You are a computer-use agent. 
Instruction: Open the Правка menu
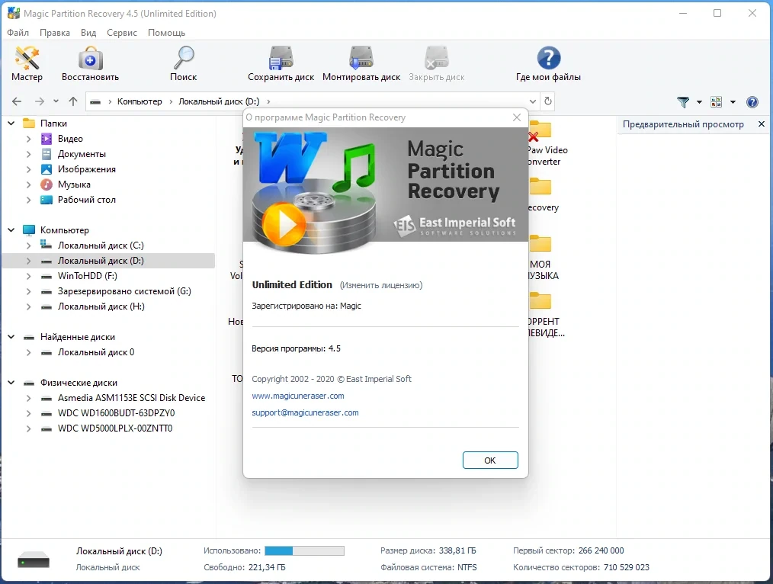pyautogui.click(x=55, y=33)
